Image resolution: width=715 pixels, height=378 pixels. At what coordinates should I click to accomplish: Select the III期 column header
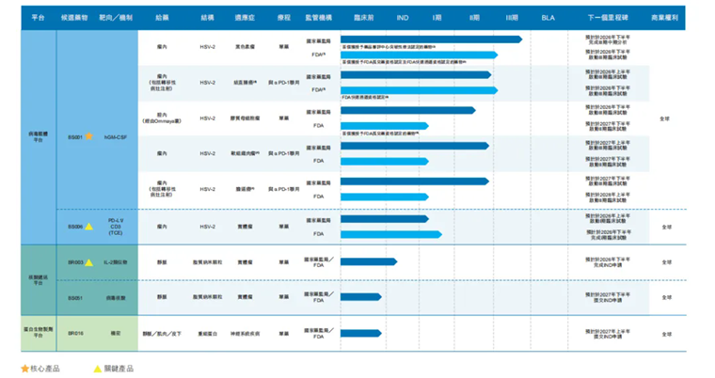click(x=512, y=18)
